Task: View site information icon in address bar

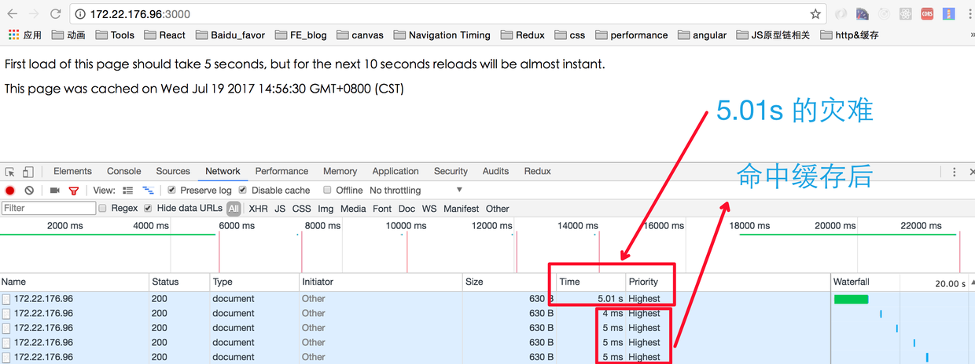Action: pos(80,14)
